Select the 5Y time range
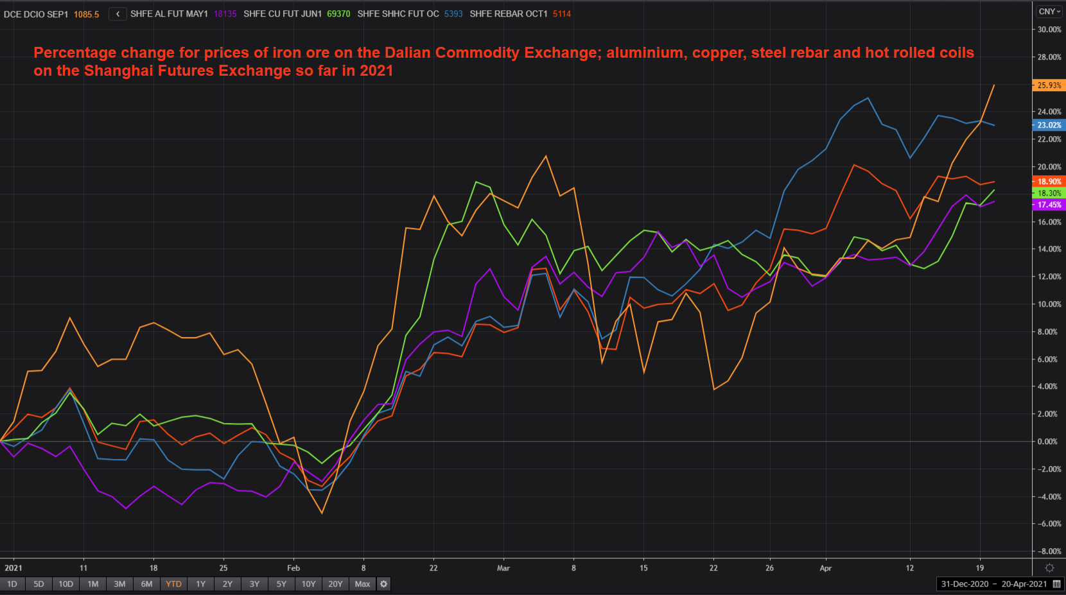 (281, 584)
